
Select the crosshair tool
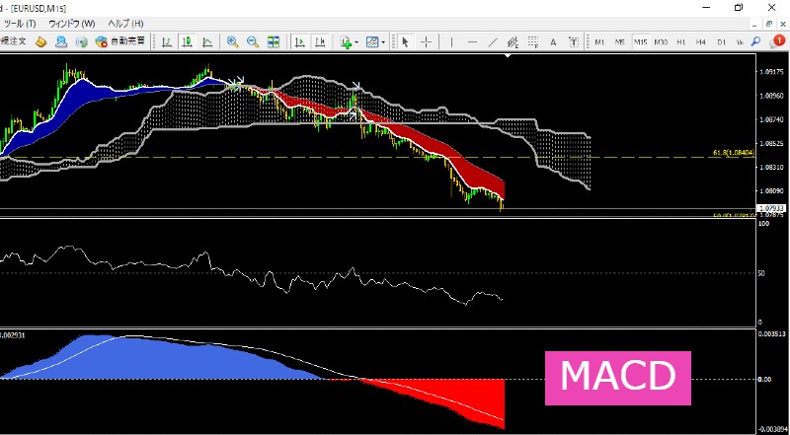(x=427, y=42)
